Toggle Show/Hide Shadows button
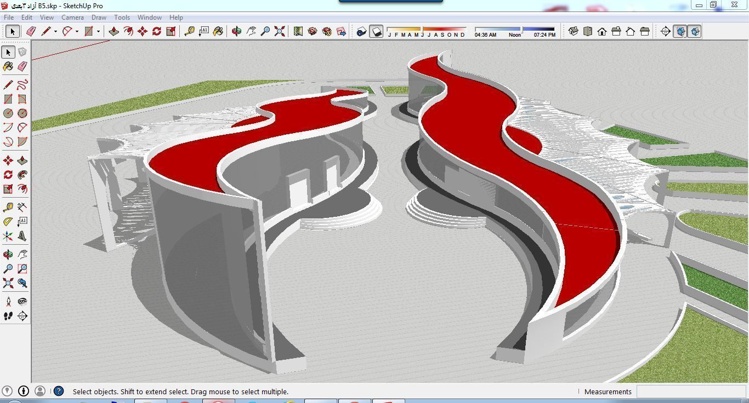The width and height of the screenshot is (749, 403). click(376, 31)
